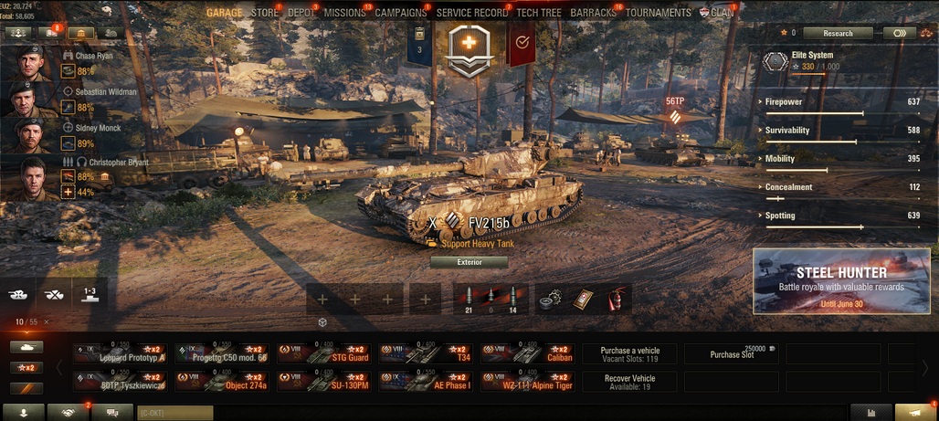Select the repair kit consumable slot
The width and height of the screenshot is (939, 421).
pyautogui.click(x=549, y=299)
